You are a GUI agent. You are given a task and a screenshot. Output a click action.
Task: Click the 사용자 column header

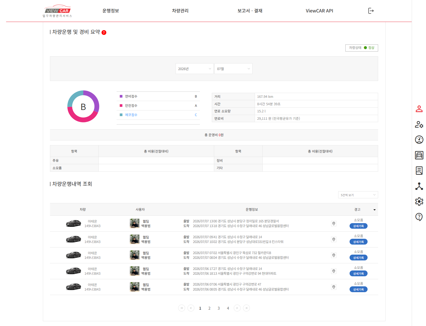(x=140, y=210)
